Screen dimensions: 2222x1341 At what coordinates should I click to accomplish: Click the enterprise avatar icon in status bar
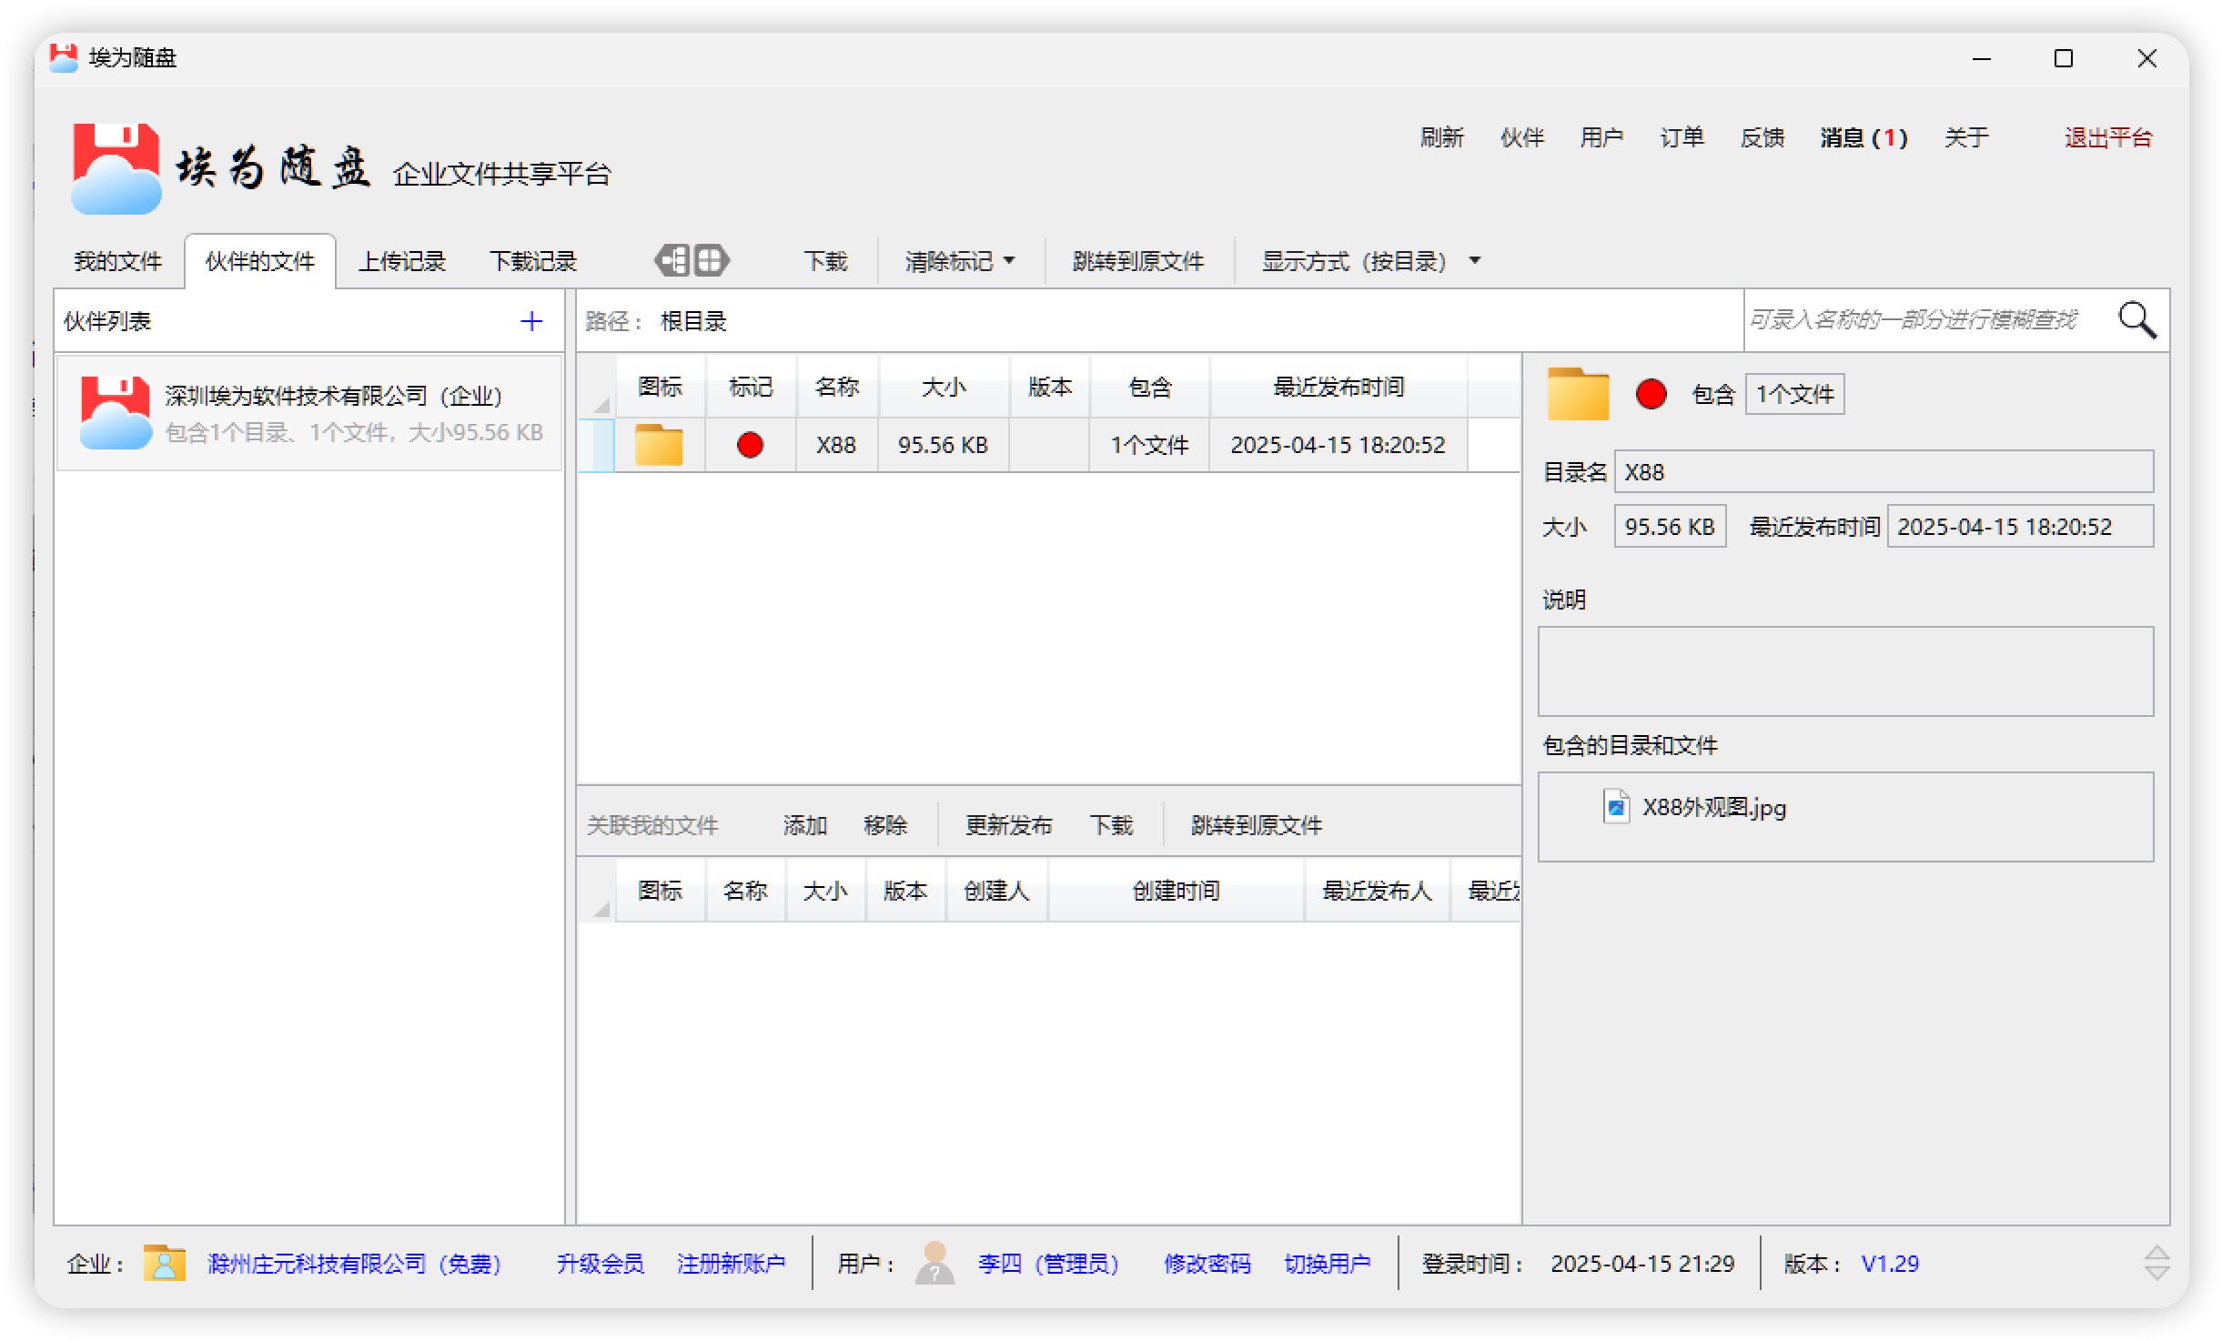(165, 1263)
